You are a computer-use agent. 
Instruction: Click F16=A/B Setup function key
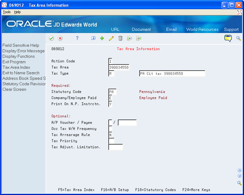115,190
